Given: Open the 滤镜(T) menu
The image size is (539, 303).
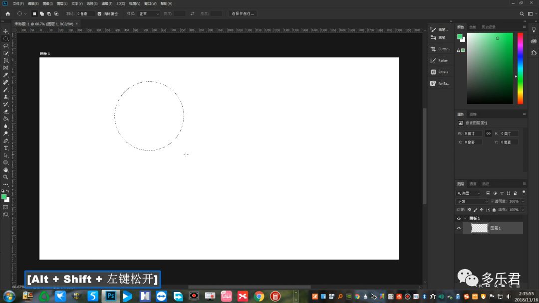Looking at the screenshot, I should click(107, 3).
